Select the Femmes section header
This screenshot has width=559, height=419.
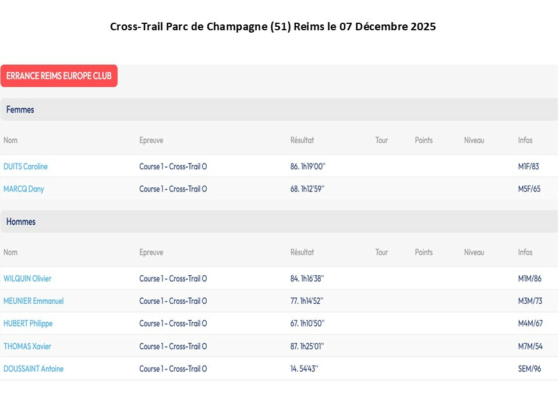pyautogui.click(x=20, y=109)
